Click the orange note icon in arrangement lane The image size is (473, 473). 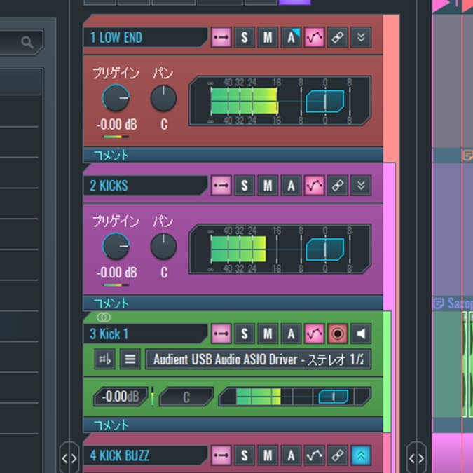click(468, 156)
